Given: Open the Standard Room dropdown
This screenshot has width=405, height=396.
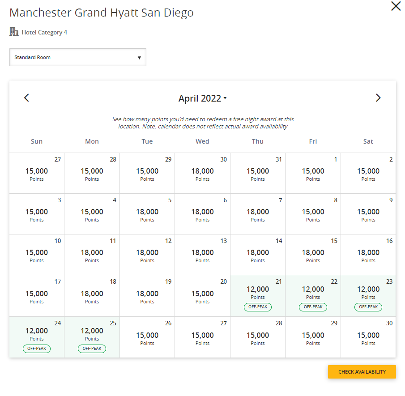Looking at the screenshot, I should (x=78, y=57).
